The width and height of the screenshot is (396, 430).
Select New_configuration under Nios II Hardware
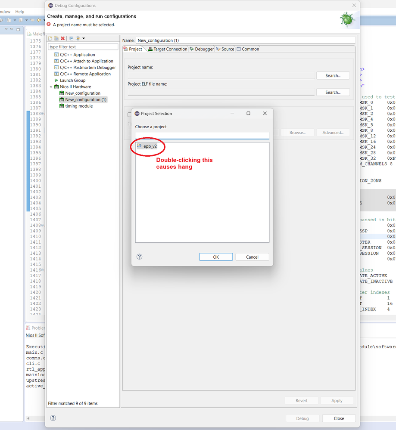[83, 93]
